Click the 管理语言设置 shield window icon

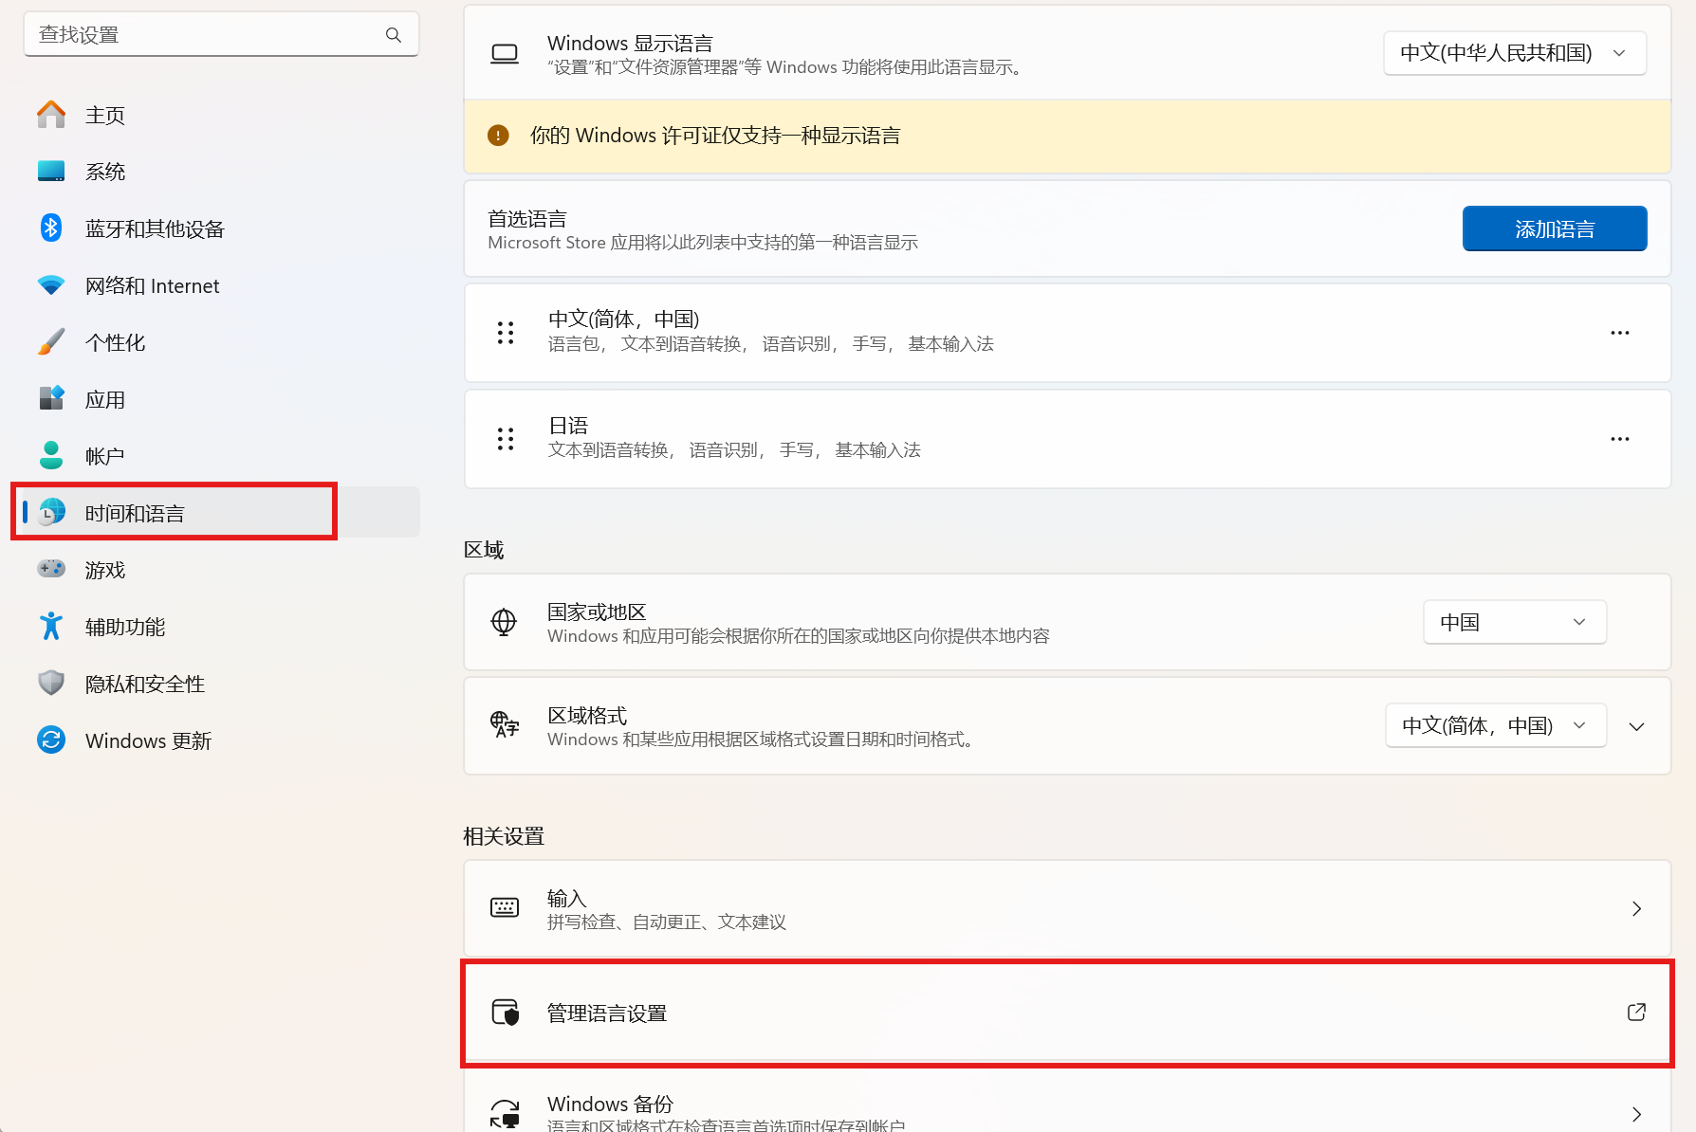506,1013
